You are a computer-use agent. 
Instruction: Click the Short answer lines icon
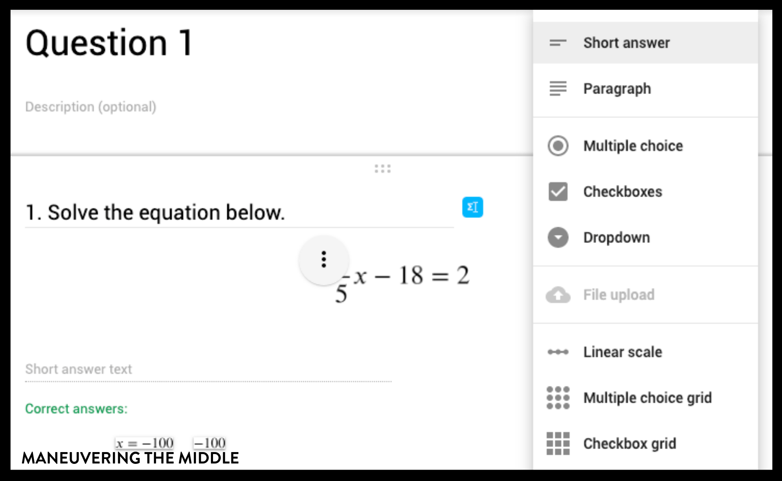pyautogui.click(x=557, y=43)
